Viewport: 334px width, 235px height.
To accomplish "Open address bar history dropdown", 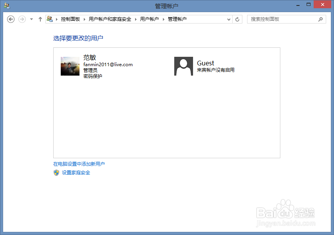I will [x=229, y=20].
